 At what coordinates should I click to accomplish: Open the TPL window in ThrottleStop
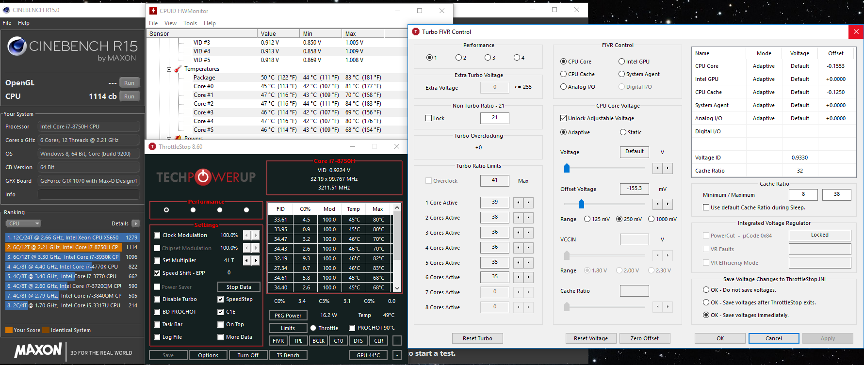[x=298, y=341]
